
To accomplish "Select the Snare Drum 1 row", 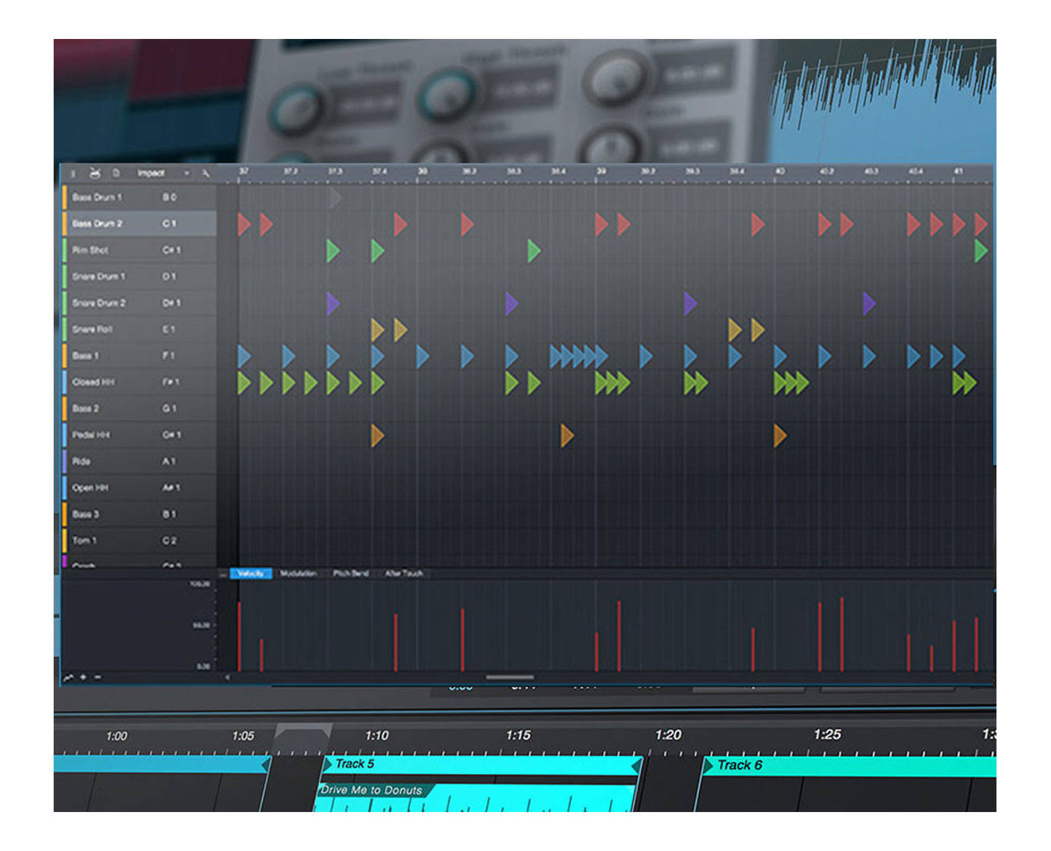I will point(138,276).
